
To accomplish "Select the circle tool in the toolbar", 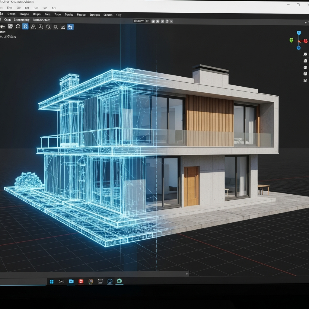I will pyautogui.click(x=18, y=27).
